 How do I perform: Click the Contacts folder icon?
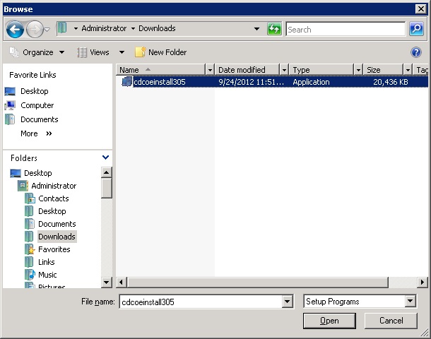click(x=30, y=198)
